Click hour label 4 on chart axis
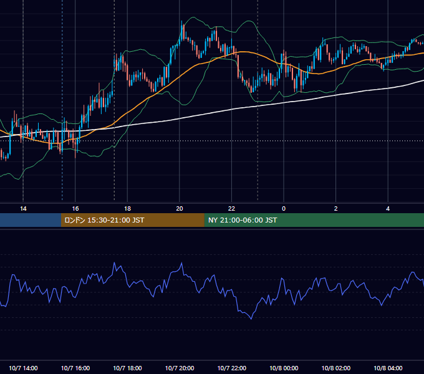The width and height of the screenshot is (424, 374). pyautogui.click(x=388, y=209)
